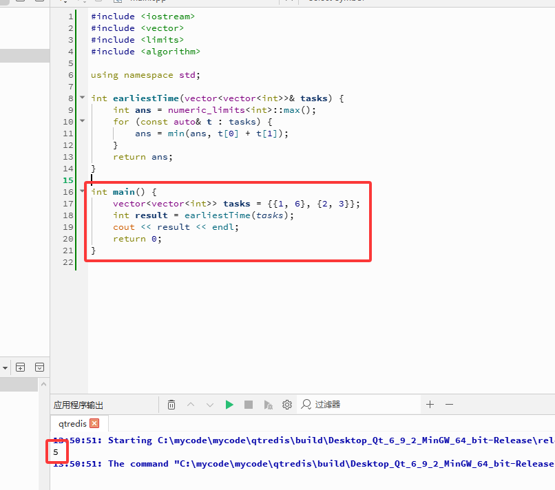Click line number 8 in gutter

(71, 98)
